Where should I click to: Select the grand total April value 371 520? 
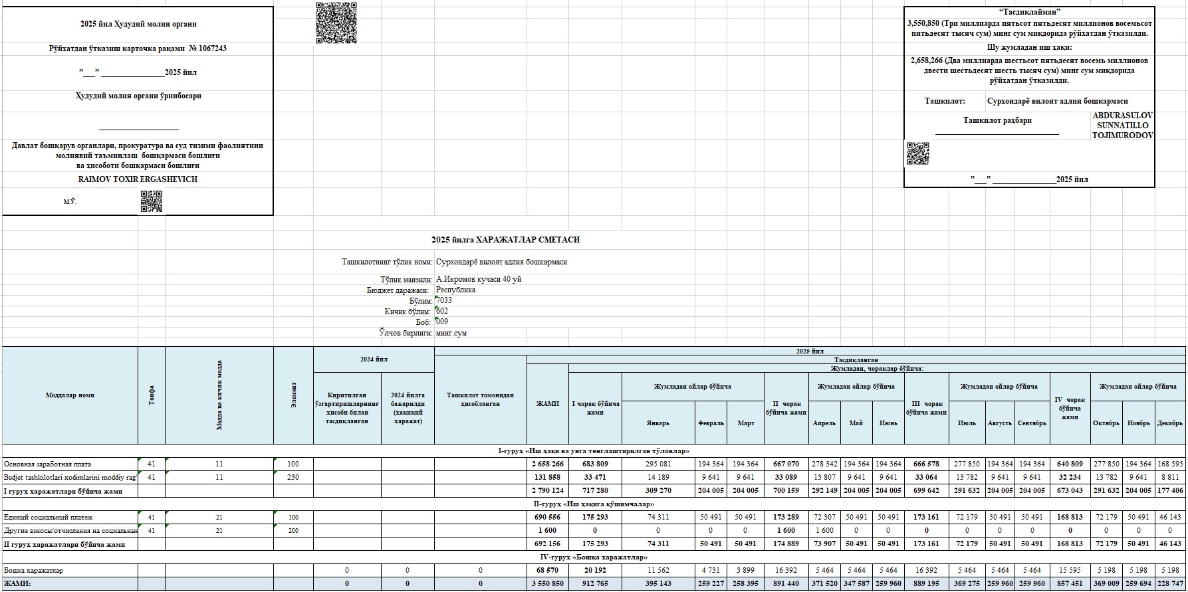824,584
